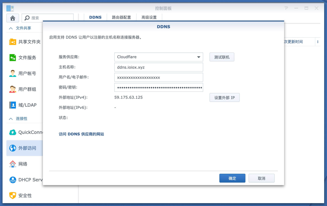
Task: Open 用户帐号 from the sidebar
Action: click(x=13, y=73)
